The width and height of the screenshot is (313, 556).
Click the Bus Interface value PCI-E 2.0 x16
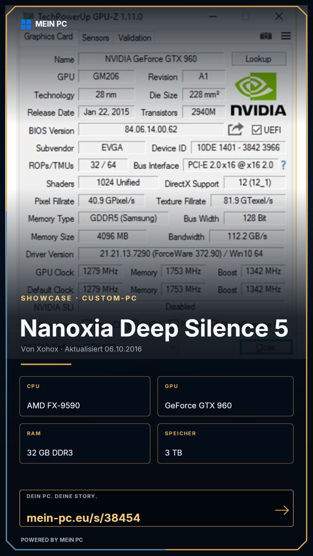tap(230, 165)
